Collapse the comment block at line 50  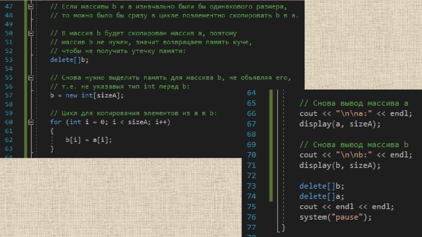(x=30, y=33)
